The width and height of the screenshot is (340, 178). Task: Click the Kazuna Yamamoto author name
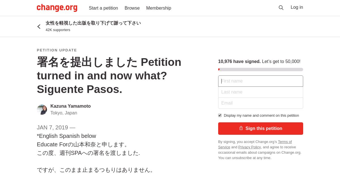click(71, 106)
